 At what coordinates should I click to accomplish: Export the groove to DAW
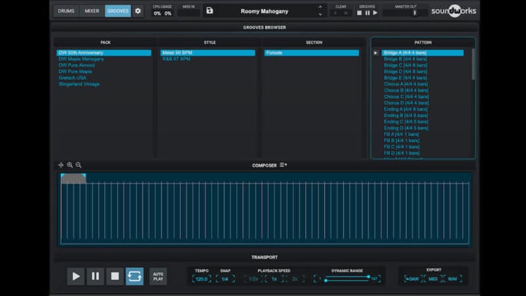pos(412,279)
